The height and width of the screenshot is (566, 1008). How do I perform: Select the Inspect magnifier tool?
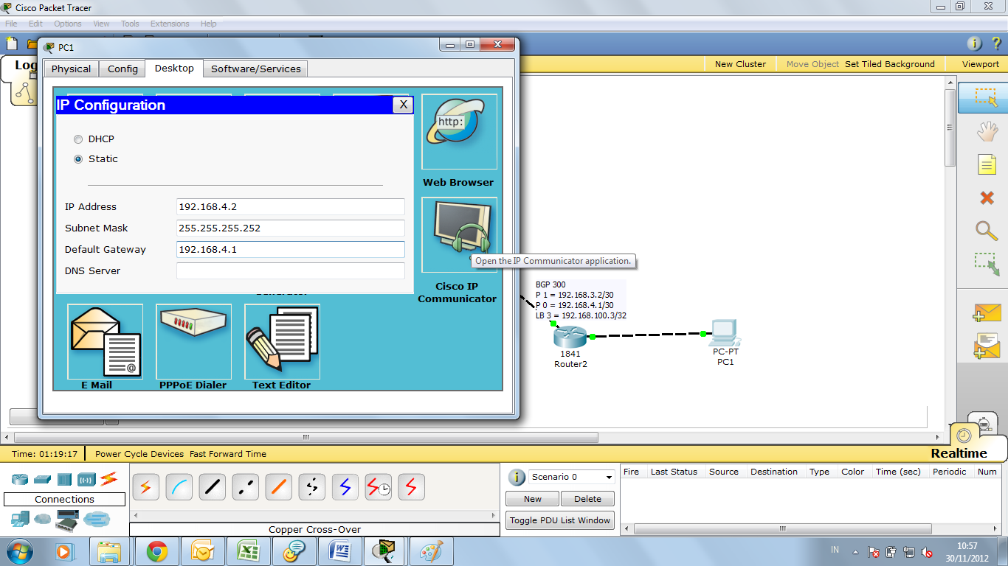987,230
